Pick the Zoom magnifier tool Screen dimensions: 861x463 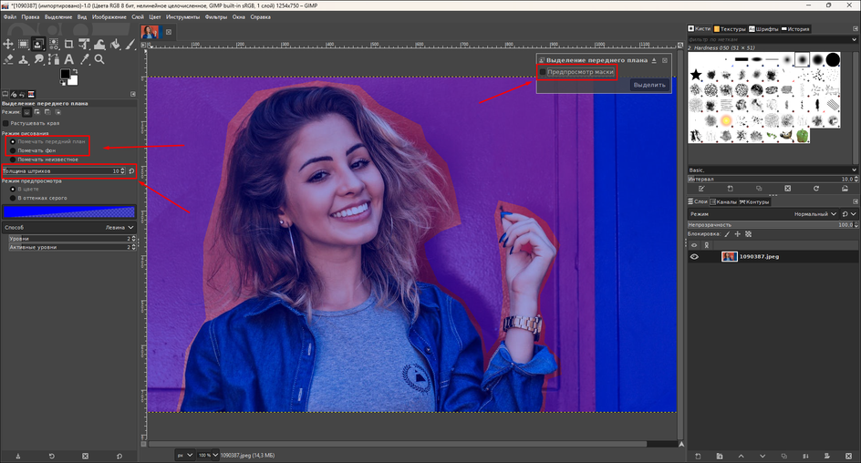(x=99, y=59)
